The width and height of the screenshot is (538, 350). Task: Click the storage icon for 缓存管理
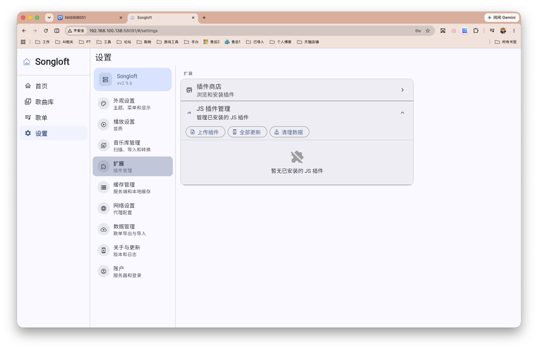click(104, 187)
